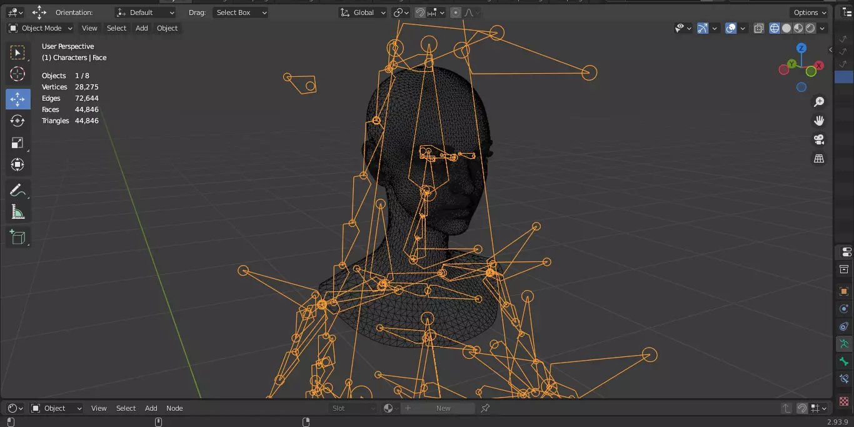Open the viewport Object menu
The height and width of the screenshot is (427, 854).
[167, 28]
